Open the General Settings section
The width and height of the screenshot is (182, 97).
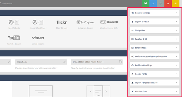tap(155, 13)
